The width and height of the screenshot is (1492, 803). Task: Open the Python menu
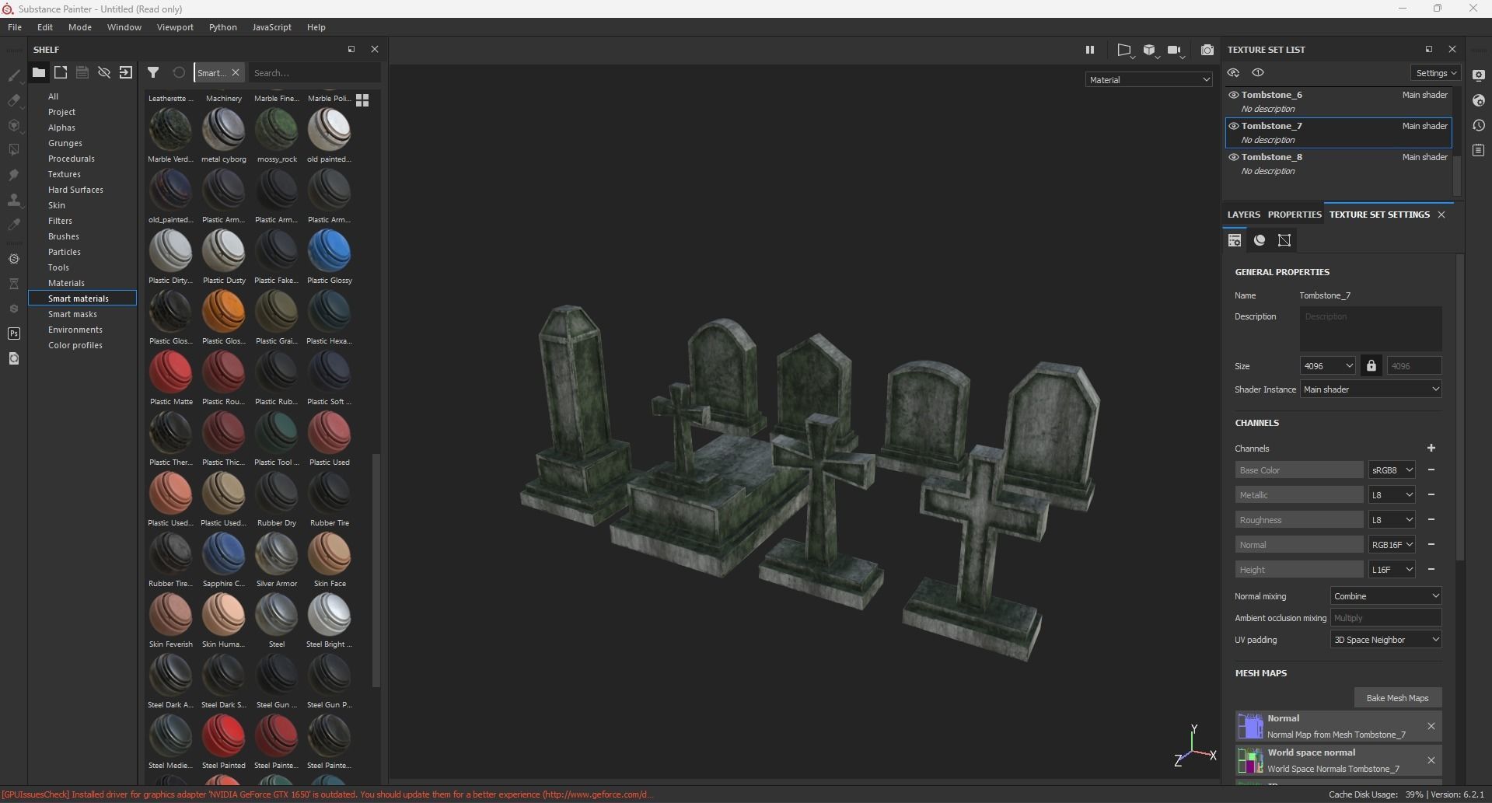[x=222, y=27]
